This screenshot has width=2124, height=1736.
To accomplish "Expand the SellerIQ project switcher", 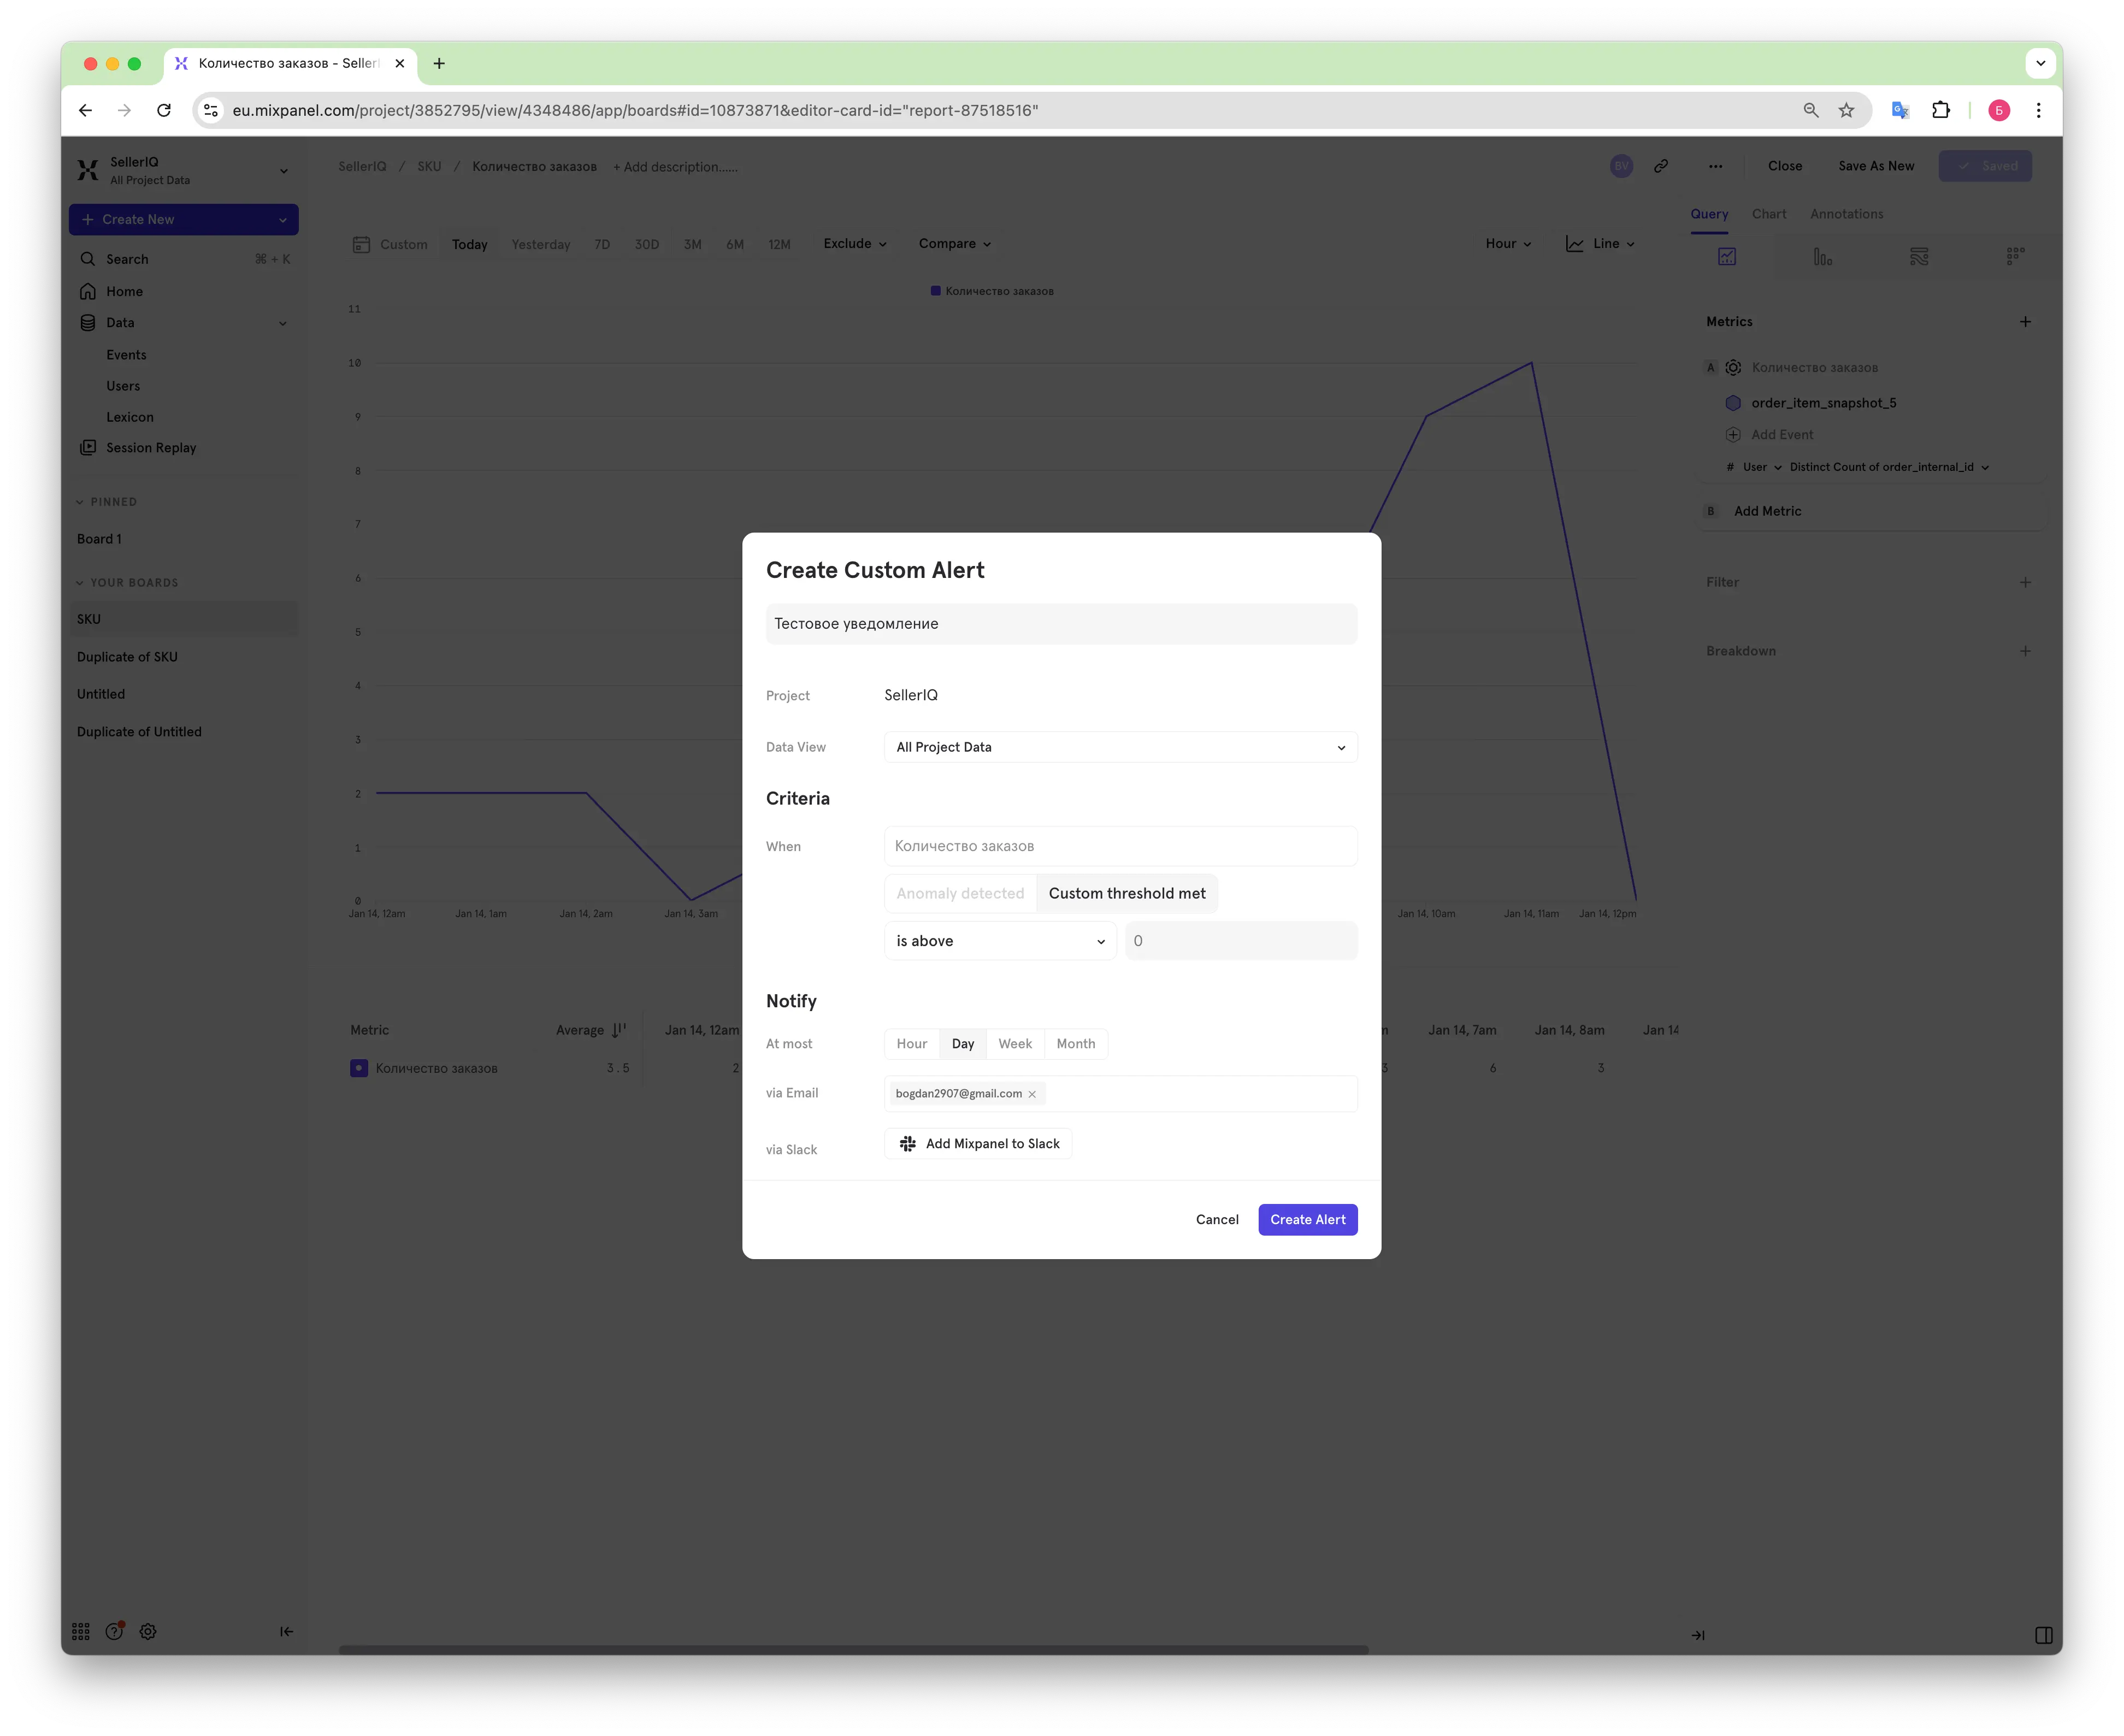I will [283, 171].
